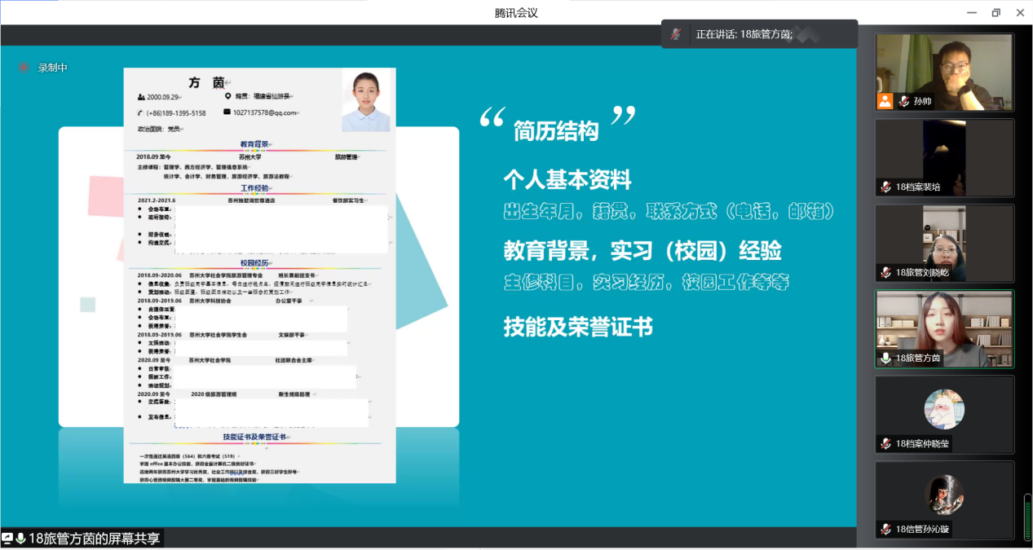1033x550 pixels.
Task: Click the muted mic icon for 18档案裴培
Action: tap(885, 187)
